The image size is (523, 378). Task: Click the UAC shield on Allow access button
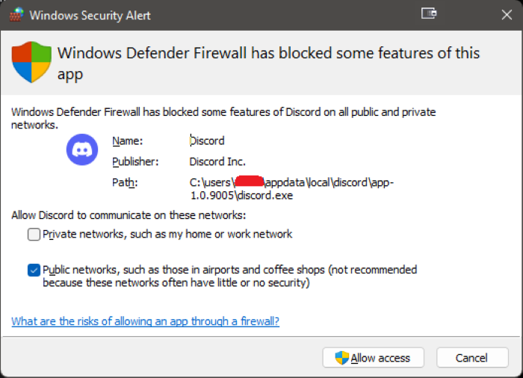coord(342,358)
